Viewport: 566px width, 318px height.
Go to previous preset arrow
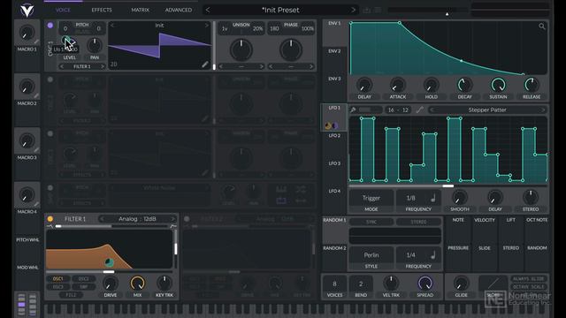point(208,10)
